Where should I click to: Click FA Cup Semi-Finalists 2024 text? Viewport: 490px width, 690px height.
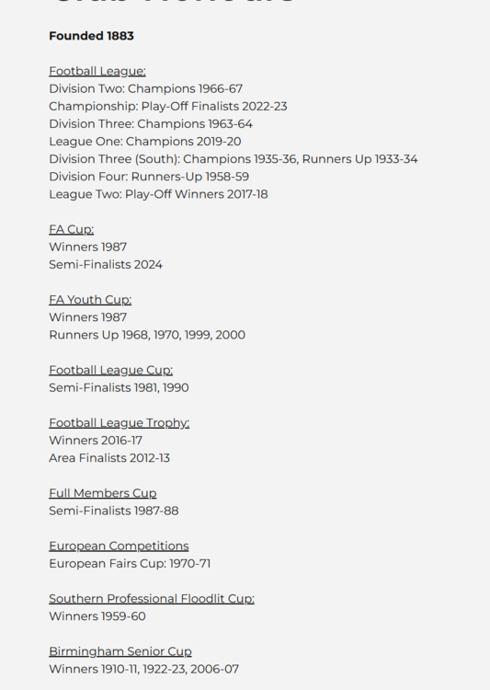pyautogui.click(x=106, y=265)
